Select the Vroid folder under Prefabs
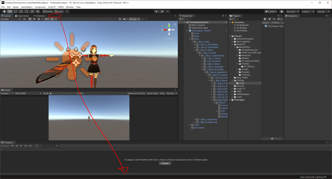The image size is (332, 179). point(242,83)
